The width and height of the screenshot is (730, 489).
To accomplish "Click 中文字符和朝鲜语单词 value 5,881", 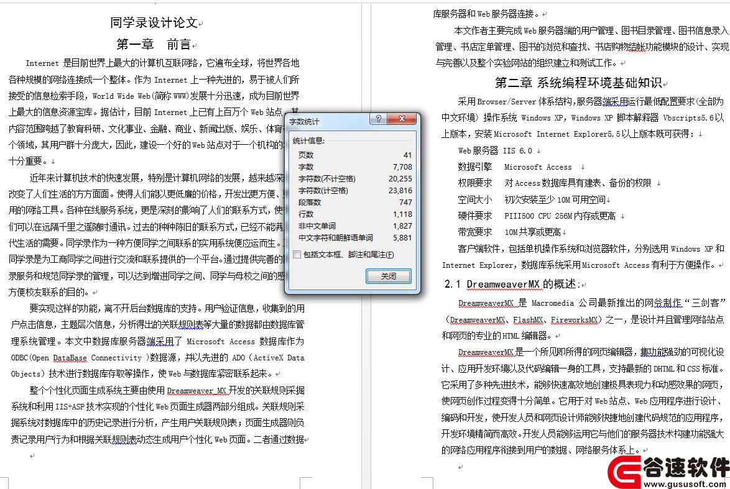I will click(x=402, y=238).
